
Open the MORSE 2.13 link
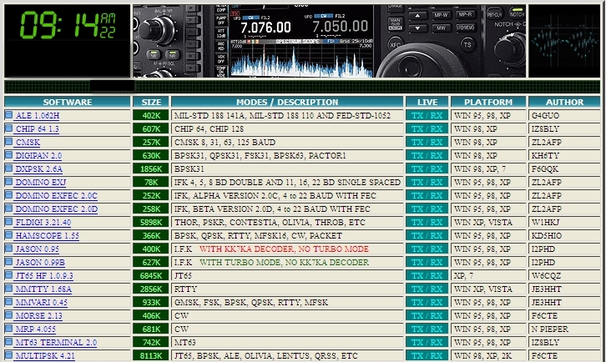point(38,315)
